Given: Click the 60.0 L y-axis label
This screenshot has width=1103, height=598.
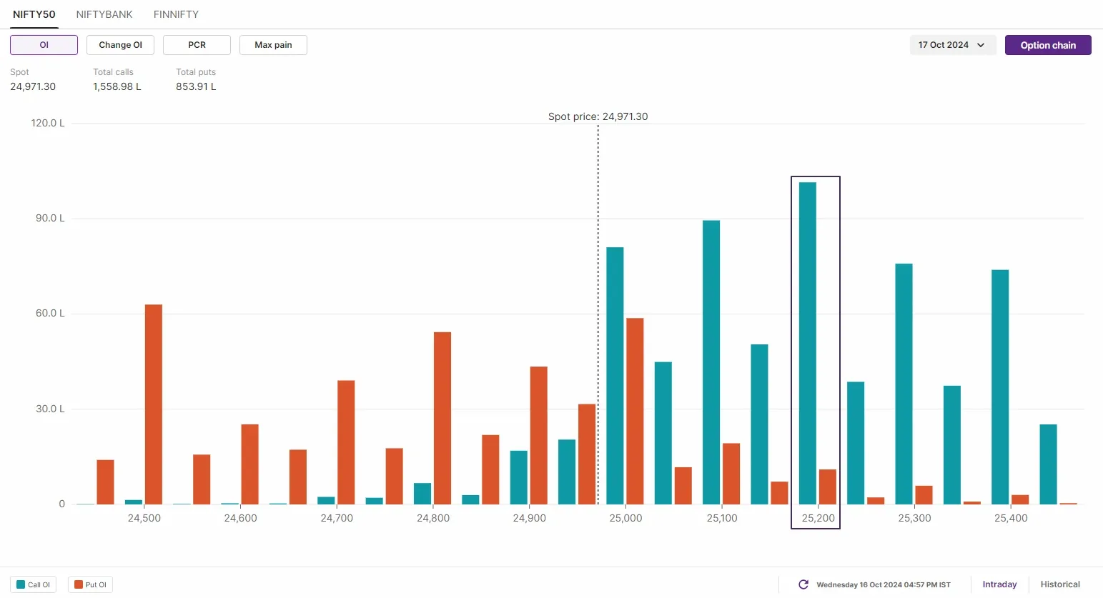Looking at the screenshot, I should (x=50, y=313).
